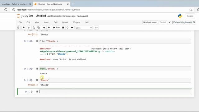
Task: Restart the kernel
Action: coord(67,28)
